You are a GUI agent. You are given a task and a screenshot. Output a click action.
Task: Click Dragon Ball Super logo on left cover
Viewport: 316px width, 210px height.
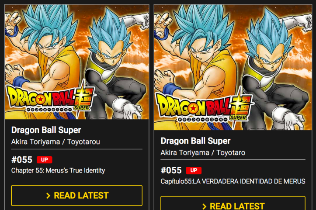[50, 99]
